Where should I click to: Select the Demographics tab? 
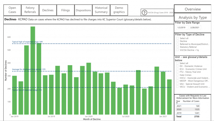coord(119,10)
